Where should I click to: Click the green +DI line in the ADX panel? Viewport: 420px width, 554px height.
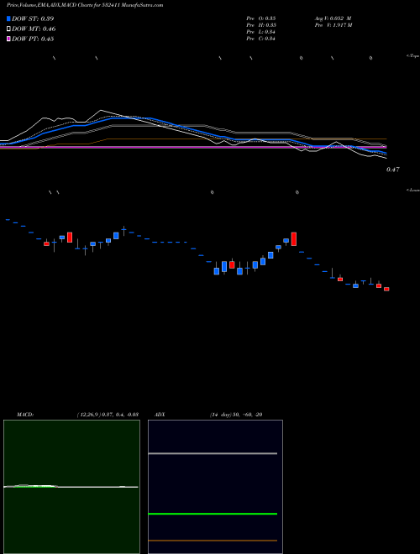pos(213,514)
